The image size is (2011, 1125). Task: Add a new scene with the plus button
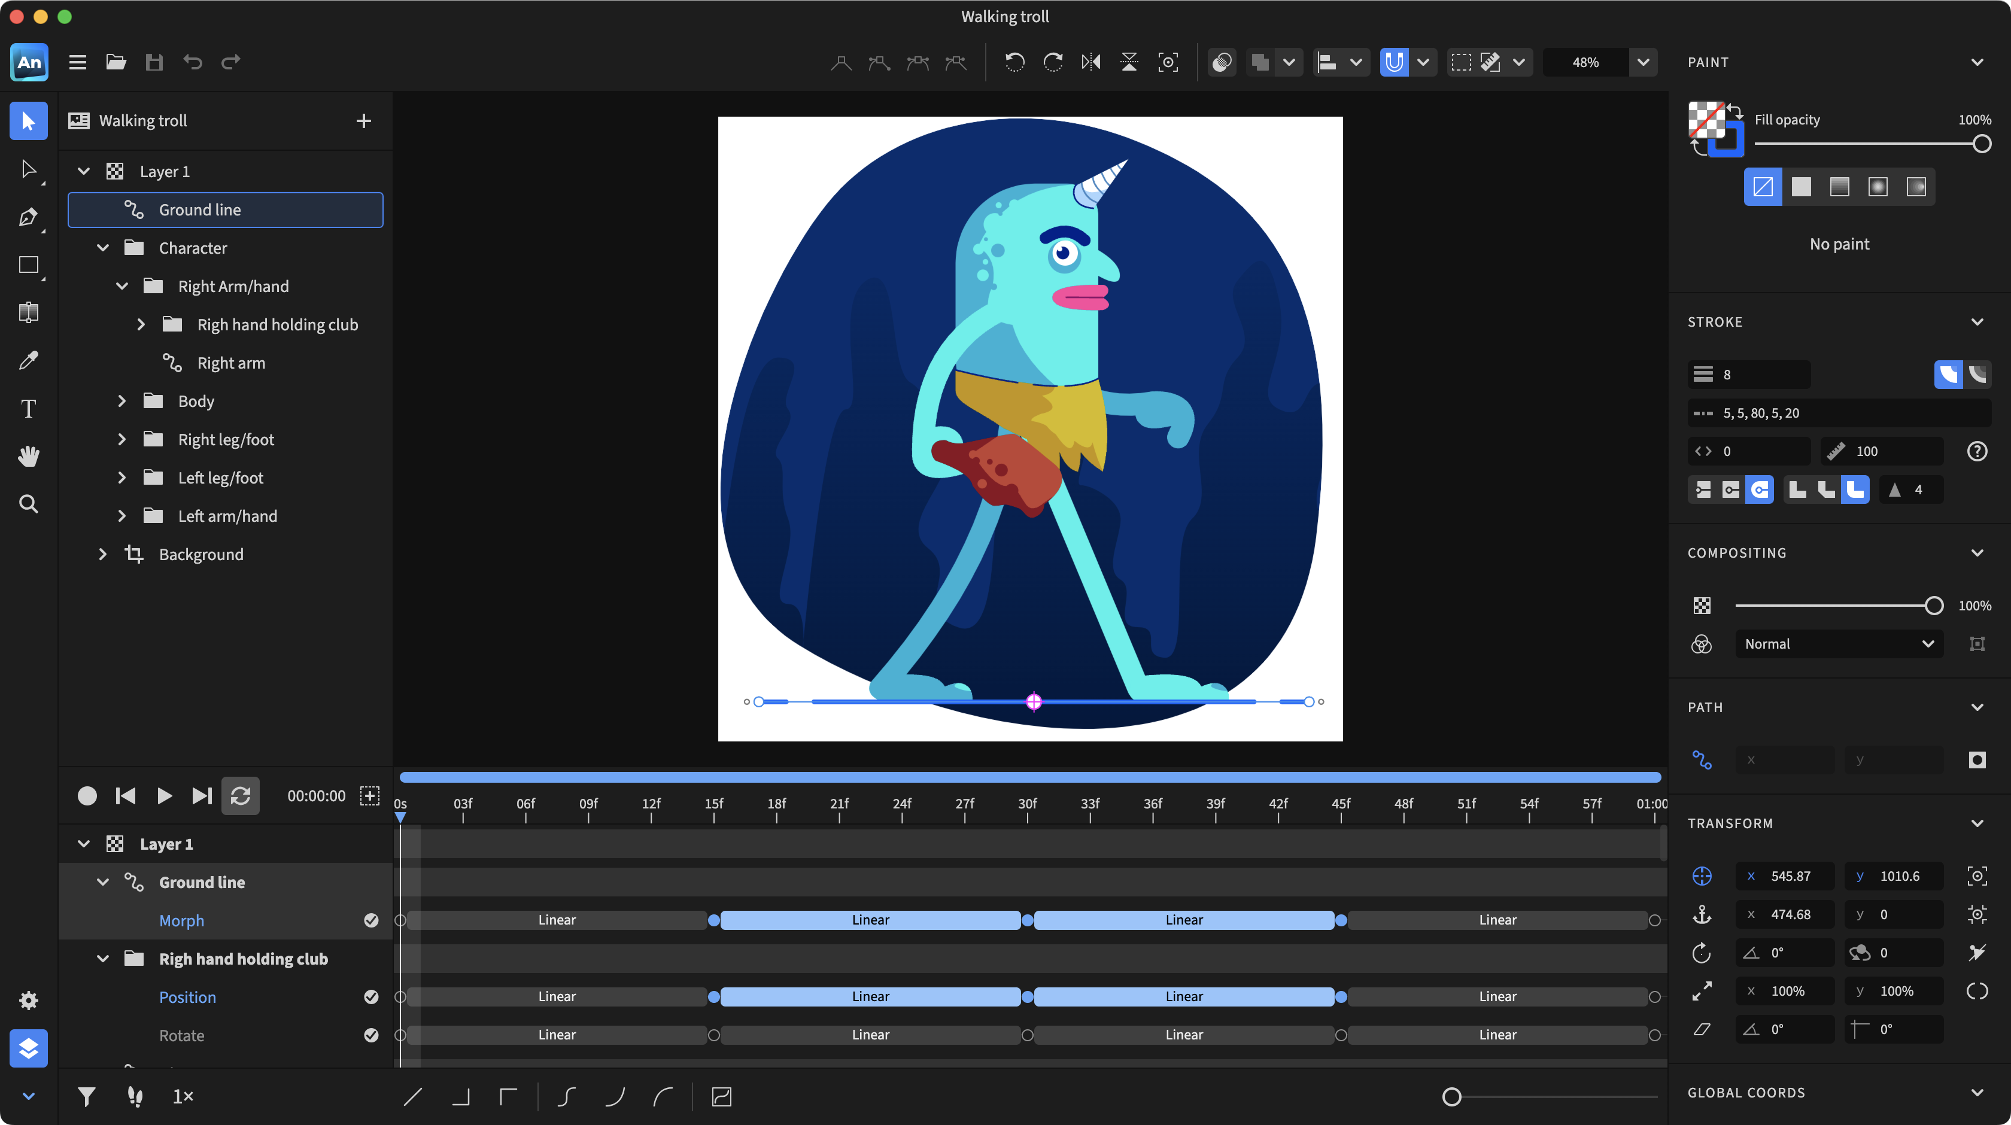364,120
